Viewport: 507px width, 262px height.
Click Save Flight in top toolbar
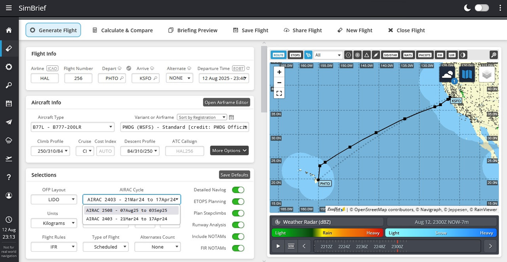click(250, 30)
